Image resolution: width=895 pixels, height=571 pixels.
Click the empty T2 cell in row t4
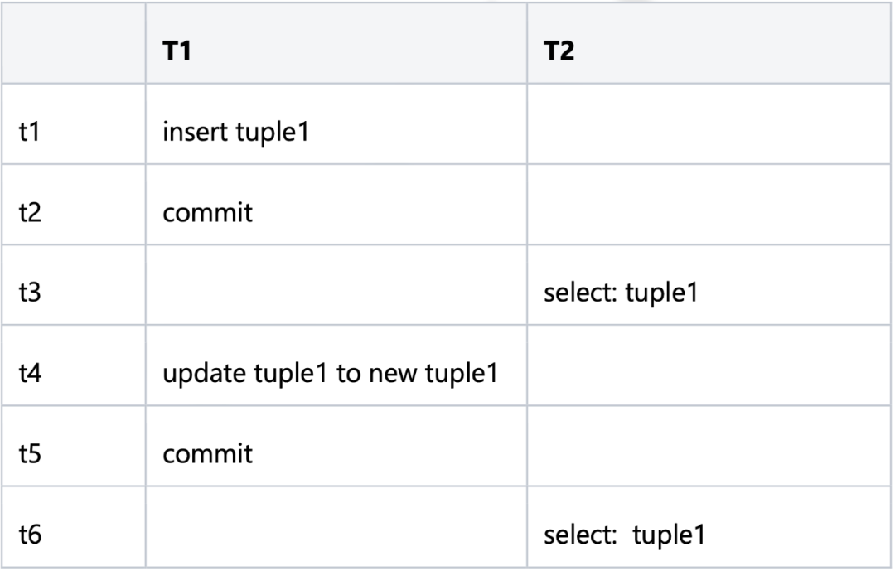(x=709, y=373)
